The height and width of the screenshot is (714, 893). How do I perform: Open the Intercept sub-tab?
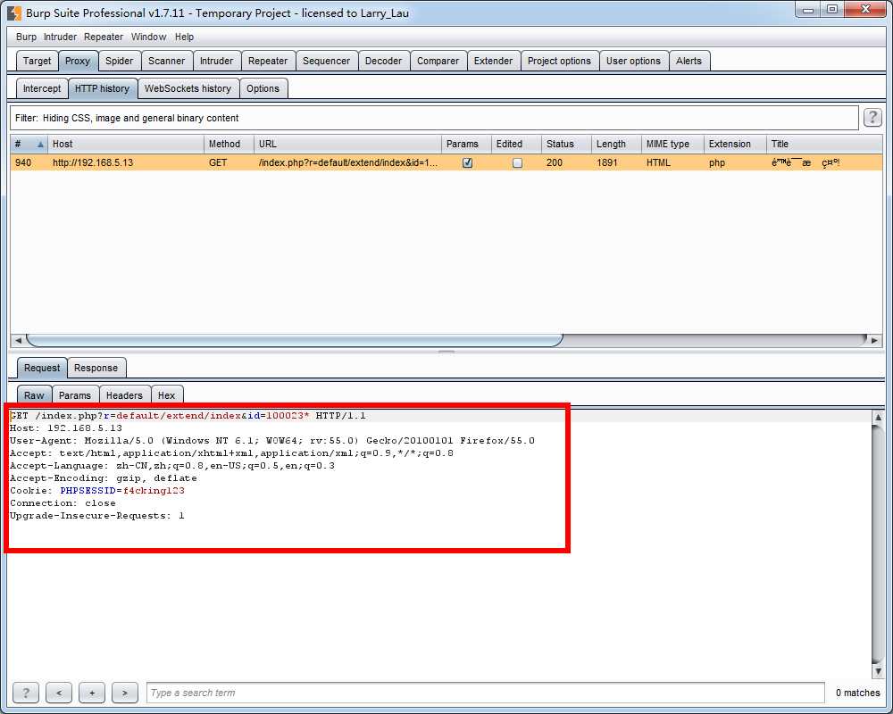point(42,89)
